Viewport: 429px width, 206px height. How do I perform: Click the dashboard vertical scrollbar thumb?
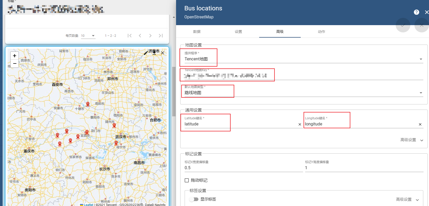(x=174, y=91)
